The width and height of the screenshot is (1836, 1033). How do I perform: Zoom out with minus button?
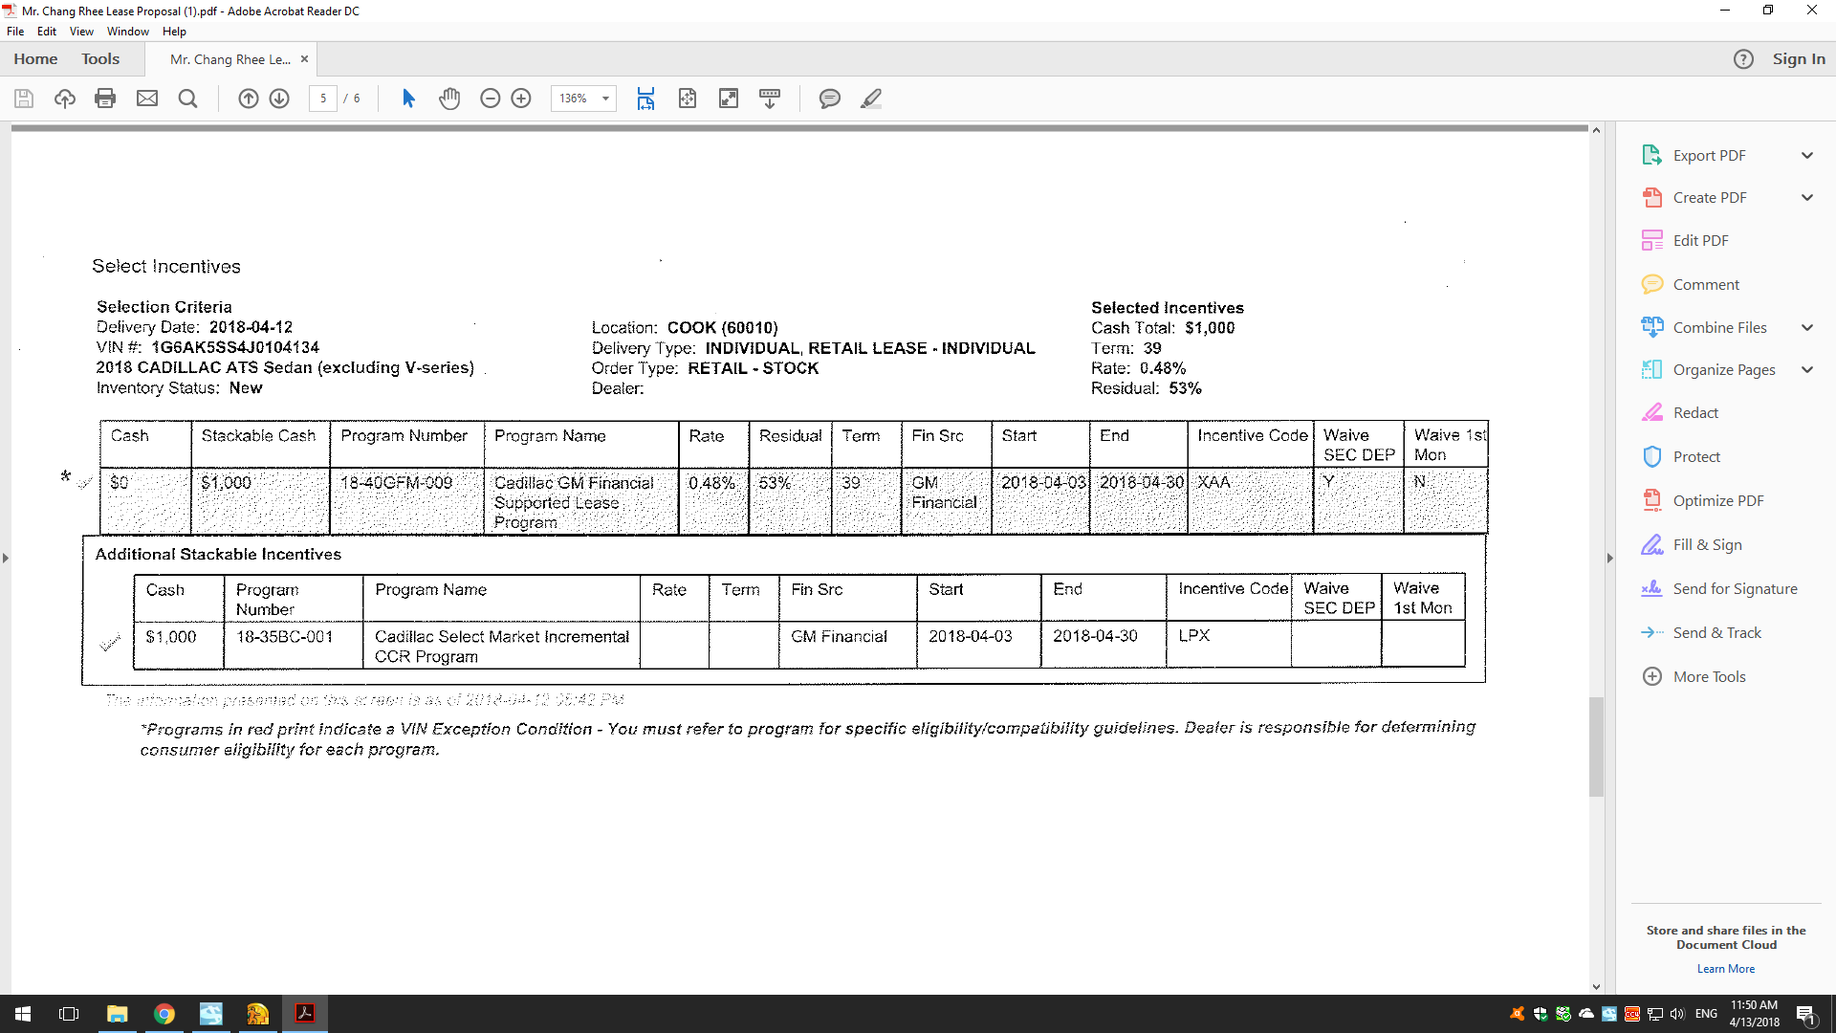491,99
